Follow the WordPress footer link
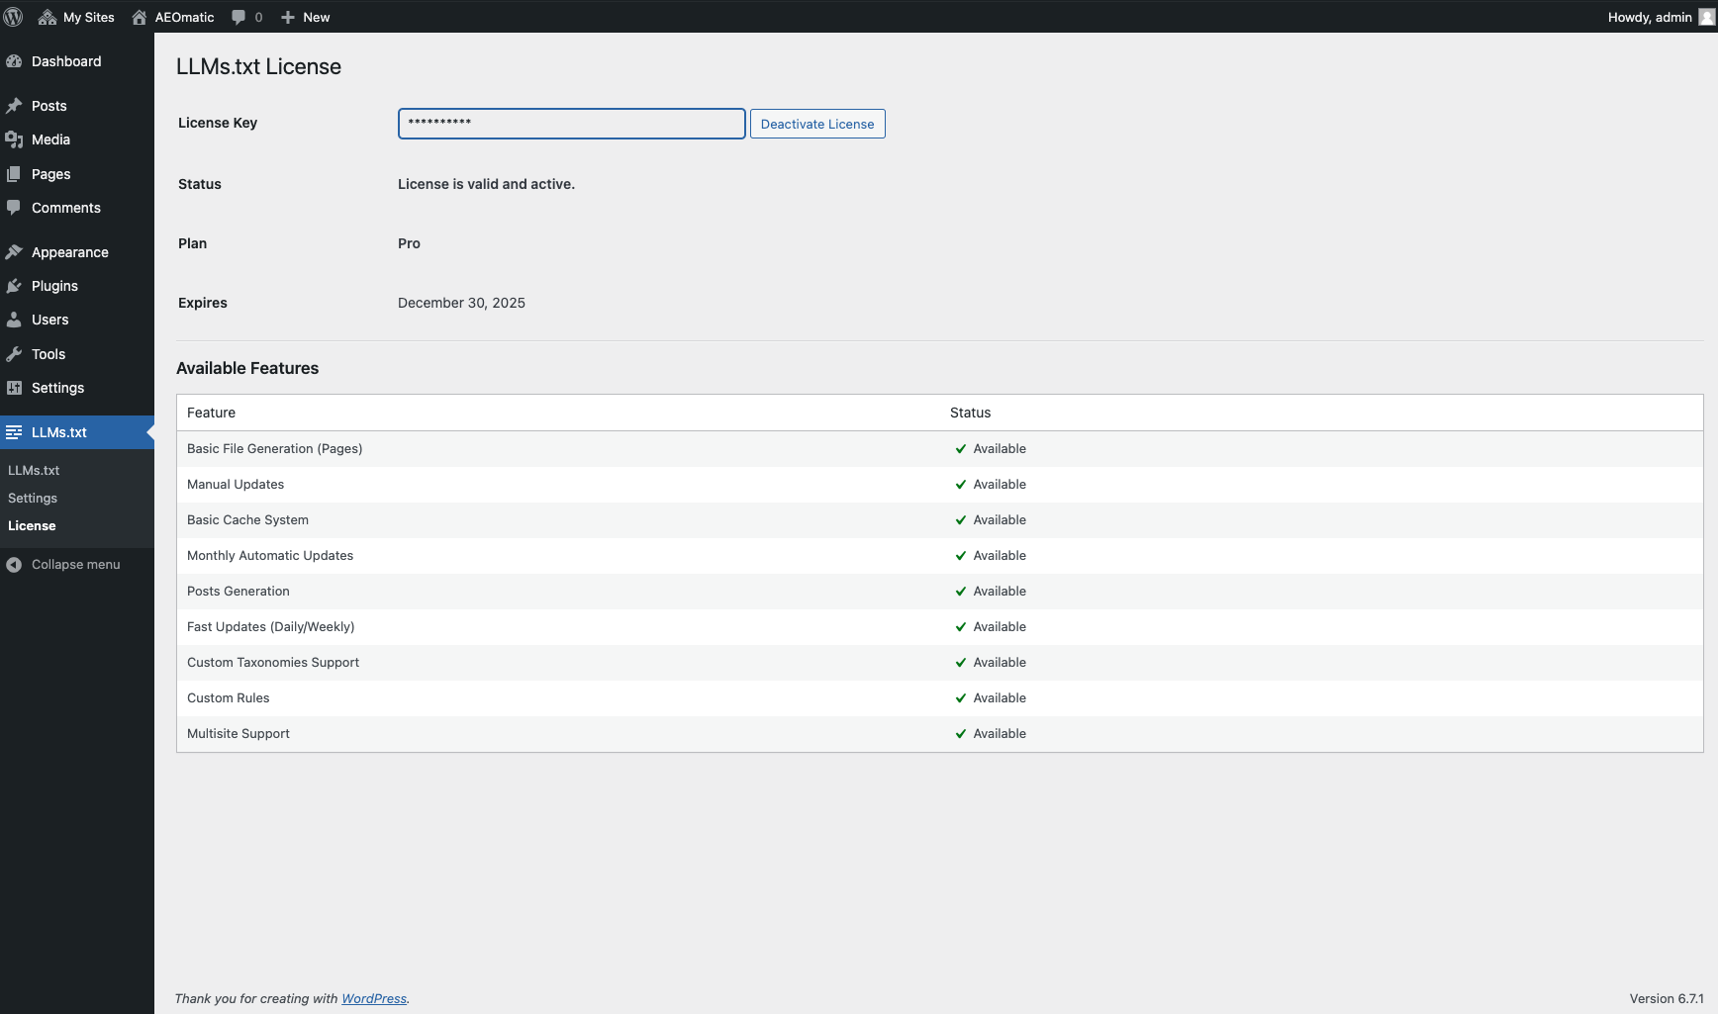Screen dimensions: 1718x1014 coord(374,999)
